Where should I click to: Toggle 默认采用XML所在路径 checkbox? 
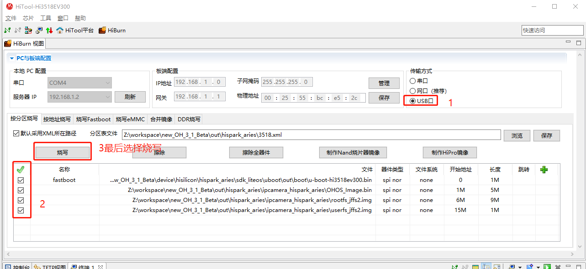pos(17,134)
